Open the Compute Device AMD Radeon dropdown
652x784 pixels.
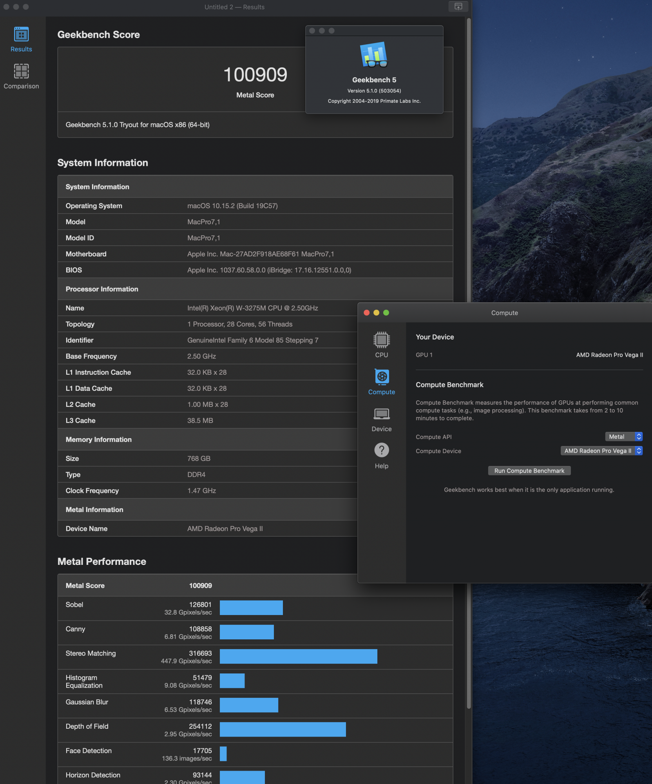601,451
